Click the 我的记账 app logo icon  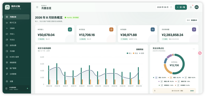tap(7, 7)
